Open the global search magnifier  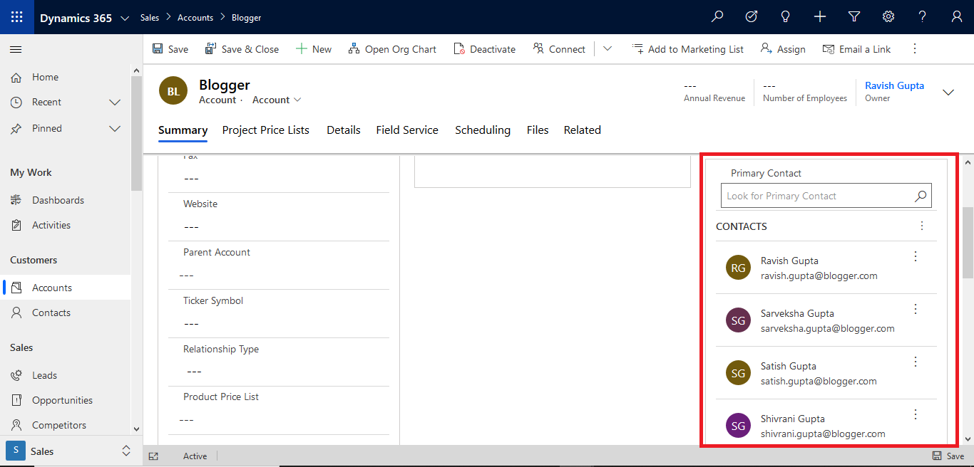(717, 16)
